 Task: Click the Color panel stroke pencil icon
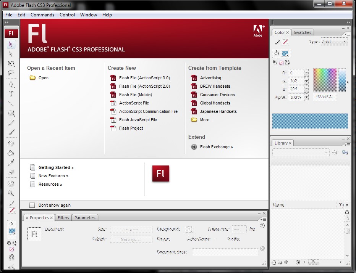point(277,42)
